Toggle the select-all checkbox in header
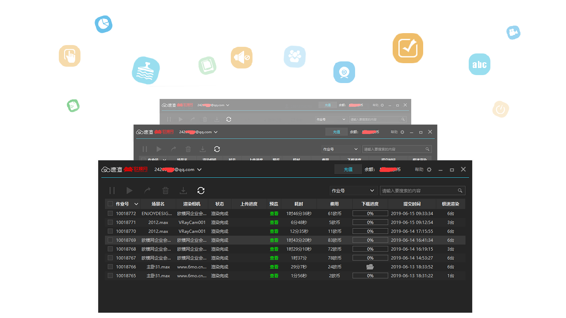The height and width of the screenshot is (318, 566). [110, 204]
